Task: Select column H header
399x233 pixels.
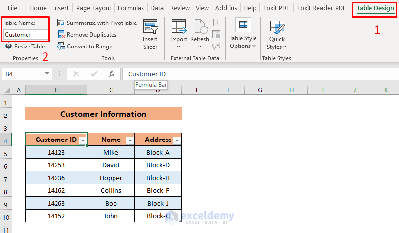Action: point(291,90)
